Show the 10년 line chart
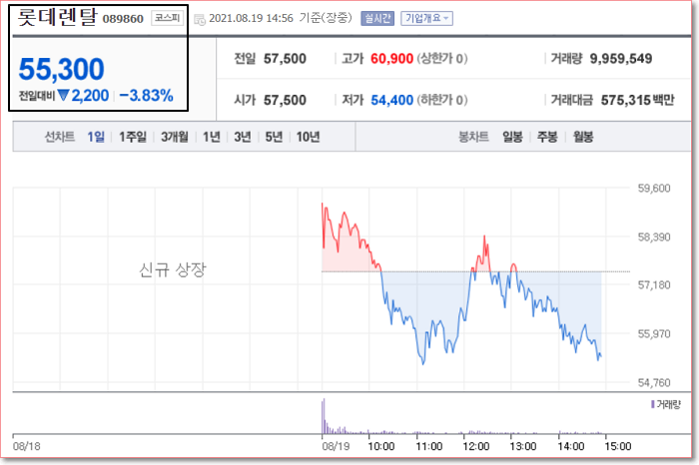The width and height of the screenshot is (699, 465). coord(308,137)
